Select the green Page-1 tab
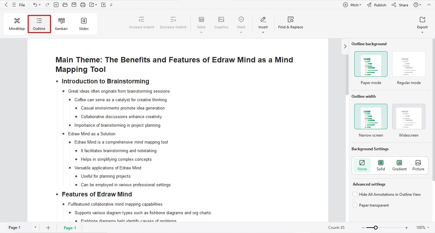 70,228
